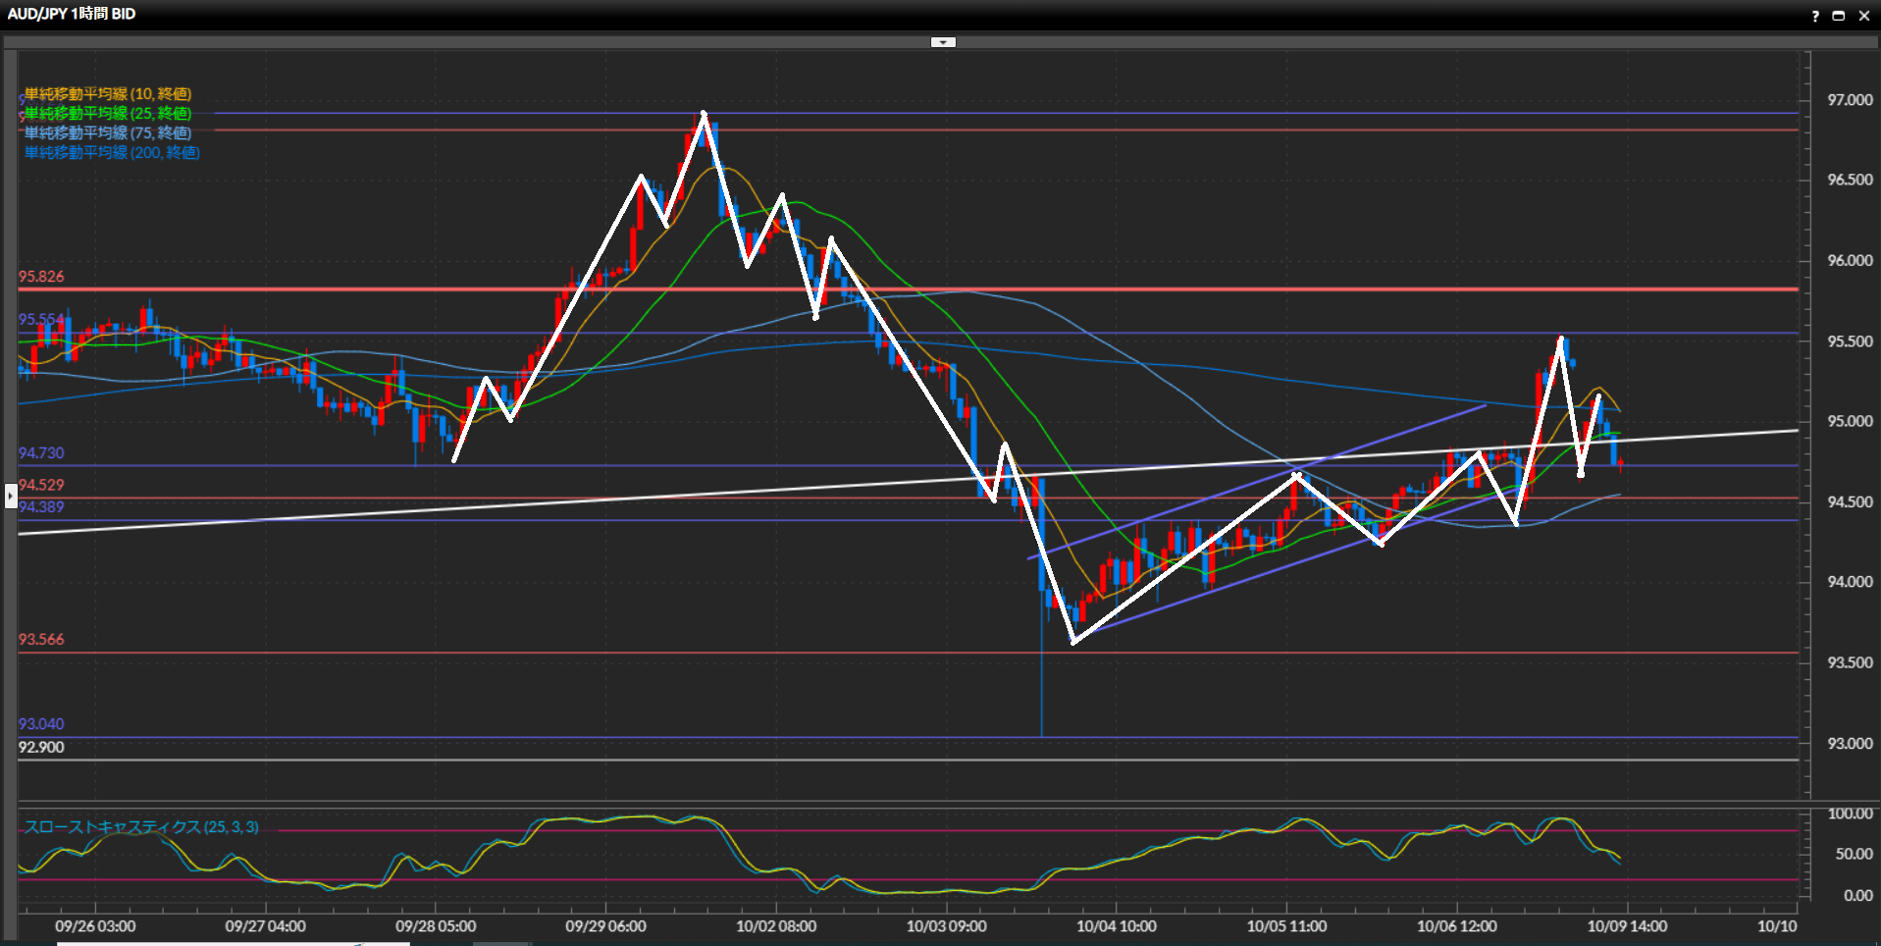
Task: Select the 95.554 horizontal line label
Action: click(41, 320)
